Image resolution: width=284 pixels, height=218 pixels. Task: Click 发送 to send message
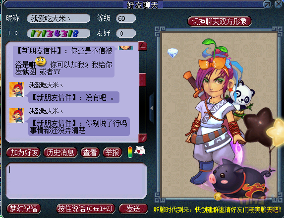(x=133, y=209)
